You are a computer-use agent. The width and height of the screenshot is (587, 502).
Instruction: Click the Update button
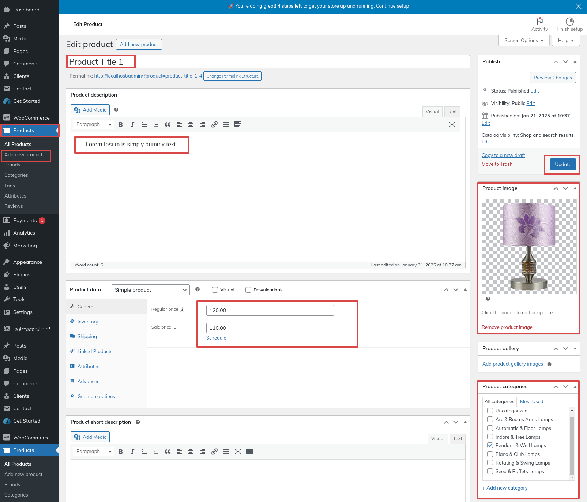click(x=563, y=164)
